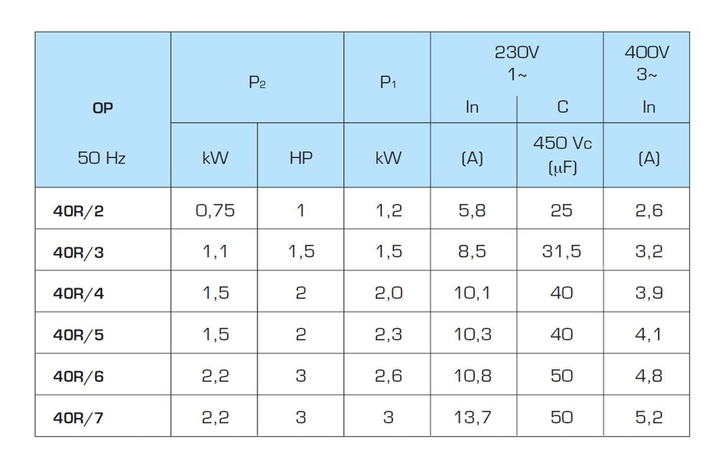Screen dimensions: 717x459
Task: Select the 40R/7 model label
Action: click(79, 417)
